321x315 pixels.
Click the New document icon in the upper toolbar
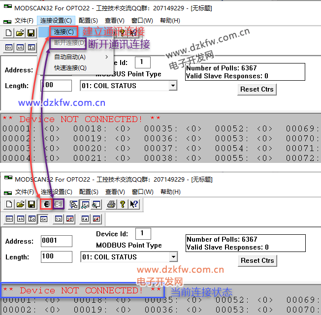9,33
